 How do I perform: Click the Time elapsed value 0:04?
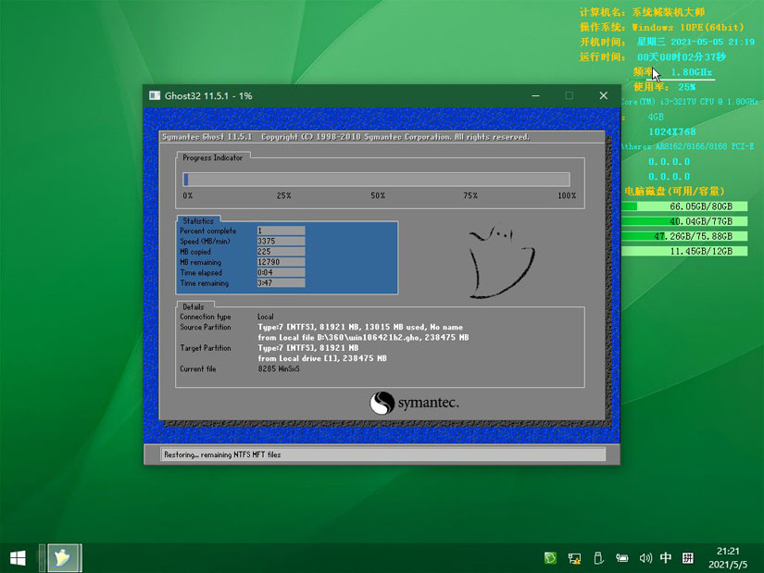(282, 272)
